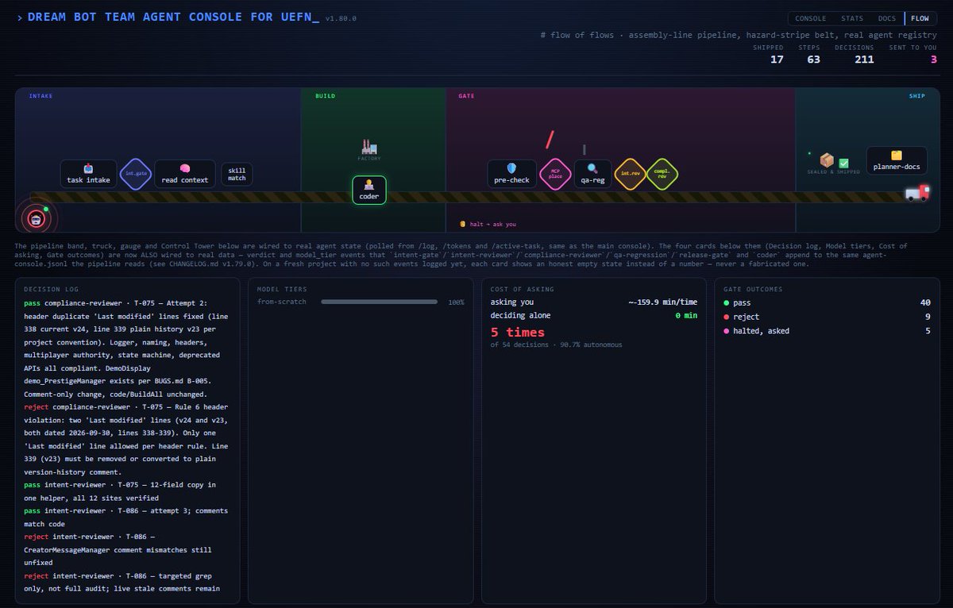
Task: Click the pink halted outcome dot
Action: [727, 331]
